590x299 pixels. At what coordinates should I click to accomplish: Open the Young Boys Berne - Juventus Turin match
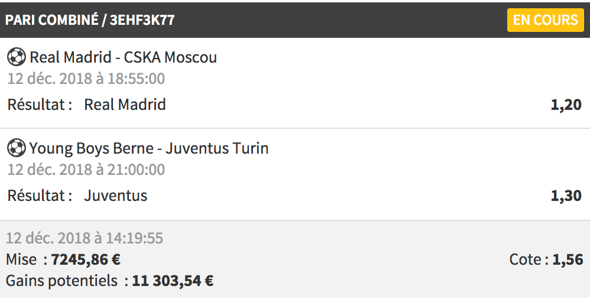pyautogui.click(x=149, y=148)
